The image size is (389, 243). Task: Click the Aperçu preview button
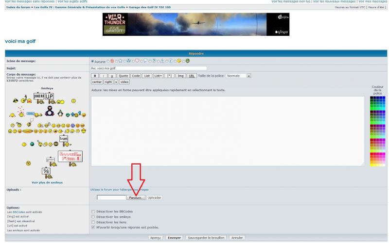pyautogui.click(x=156, y=238)
